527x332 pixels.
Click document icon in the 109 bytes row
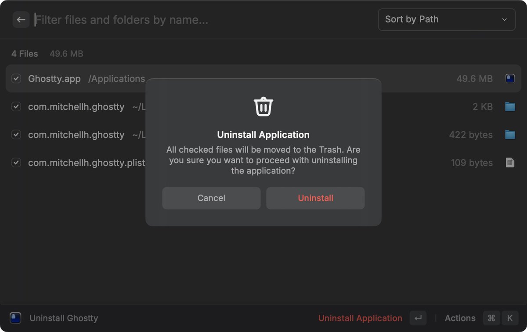tap(510, 162)
